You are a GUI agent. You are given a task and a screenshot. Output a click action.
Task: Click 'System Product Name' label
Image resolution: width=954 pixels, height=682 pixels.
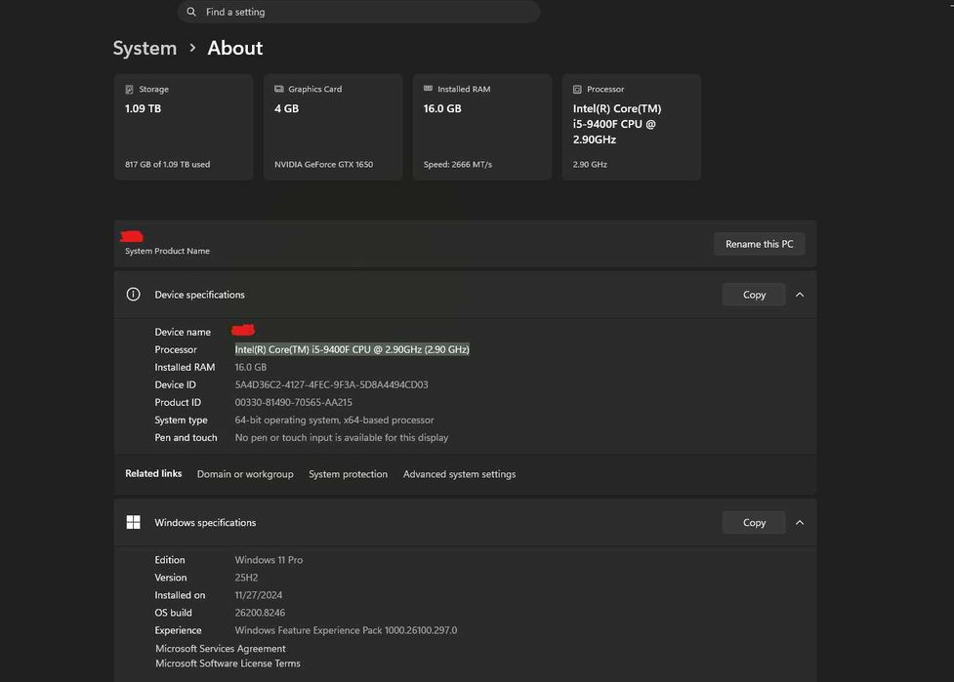tap(167, 251)
